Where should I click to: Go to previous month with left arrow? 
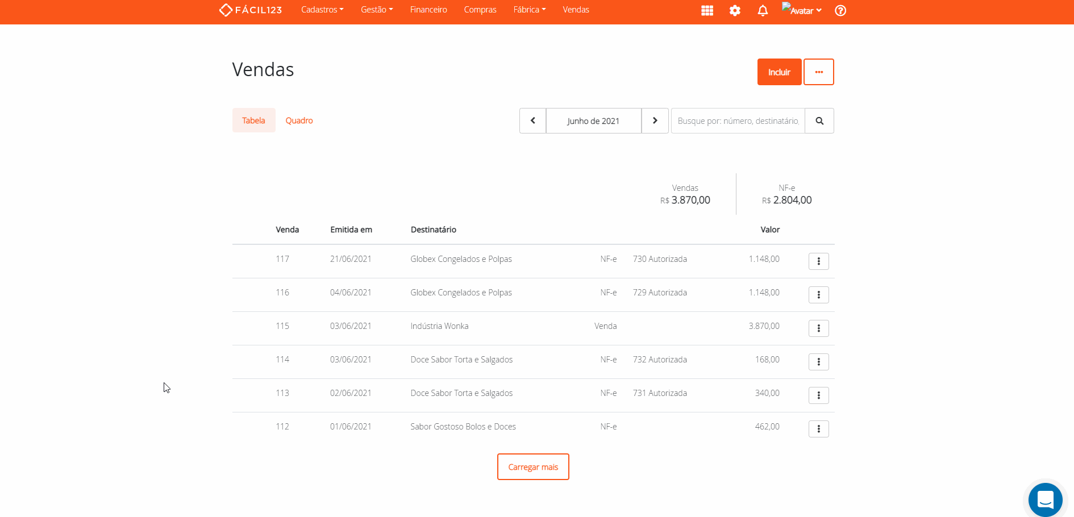(x=532, y=120)
